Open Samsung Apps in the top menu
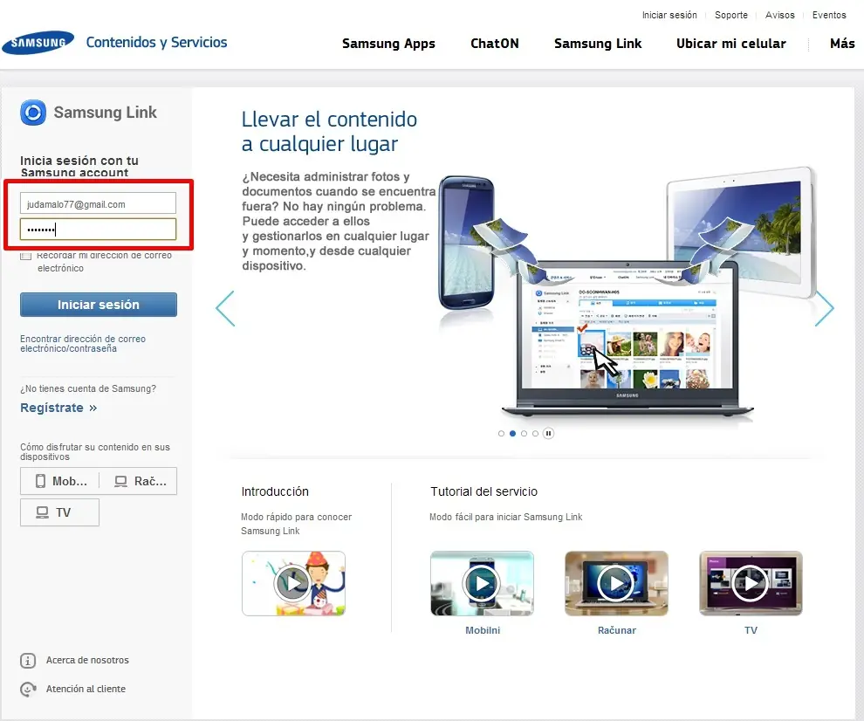This screenshot has height=721, width=864. point(388,44)
